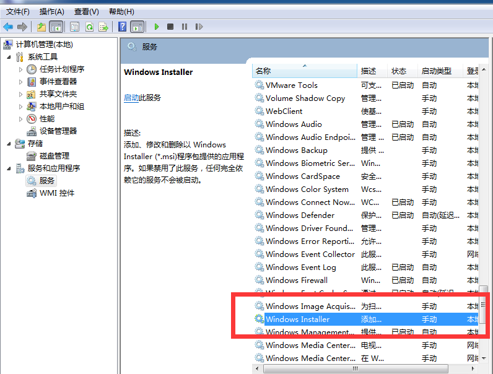Click the Refresh toolbar icon

[90, 27]
